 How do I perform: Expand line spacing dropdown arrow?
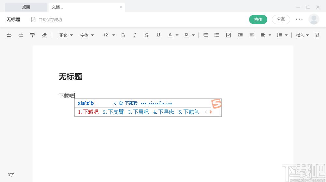point(286,35)
